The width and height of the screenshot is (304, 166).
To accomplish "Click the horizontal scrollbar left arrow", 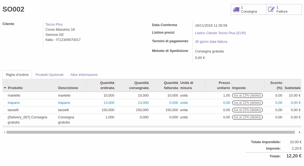I will (4, 132).
